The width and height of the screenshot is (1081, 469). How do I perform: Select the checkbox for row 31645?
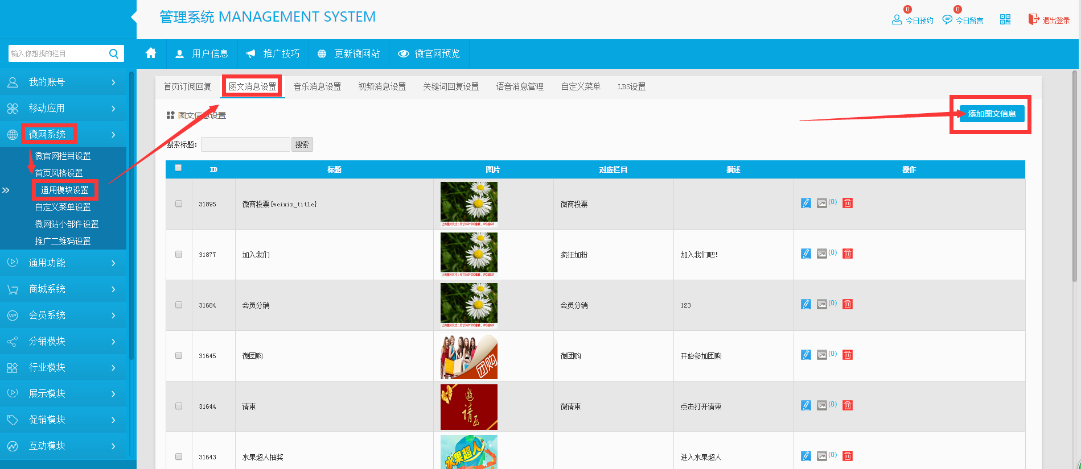tap(179, 355)
